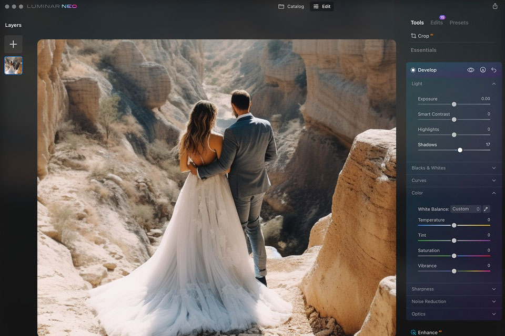The width and height of the screenshot is (505, 336).
Task: Adjust the Exposure slider
Action: 454,104
